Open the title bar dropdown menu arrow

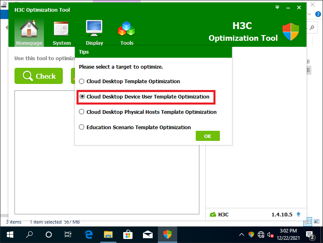point(277,7)
